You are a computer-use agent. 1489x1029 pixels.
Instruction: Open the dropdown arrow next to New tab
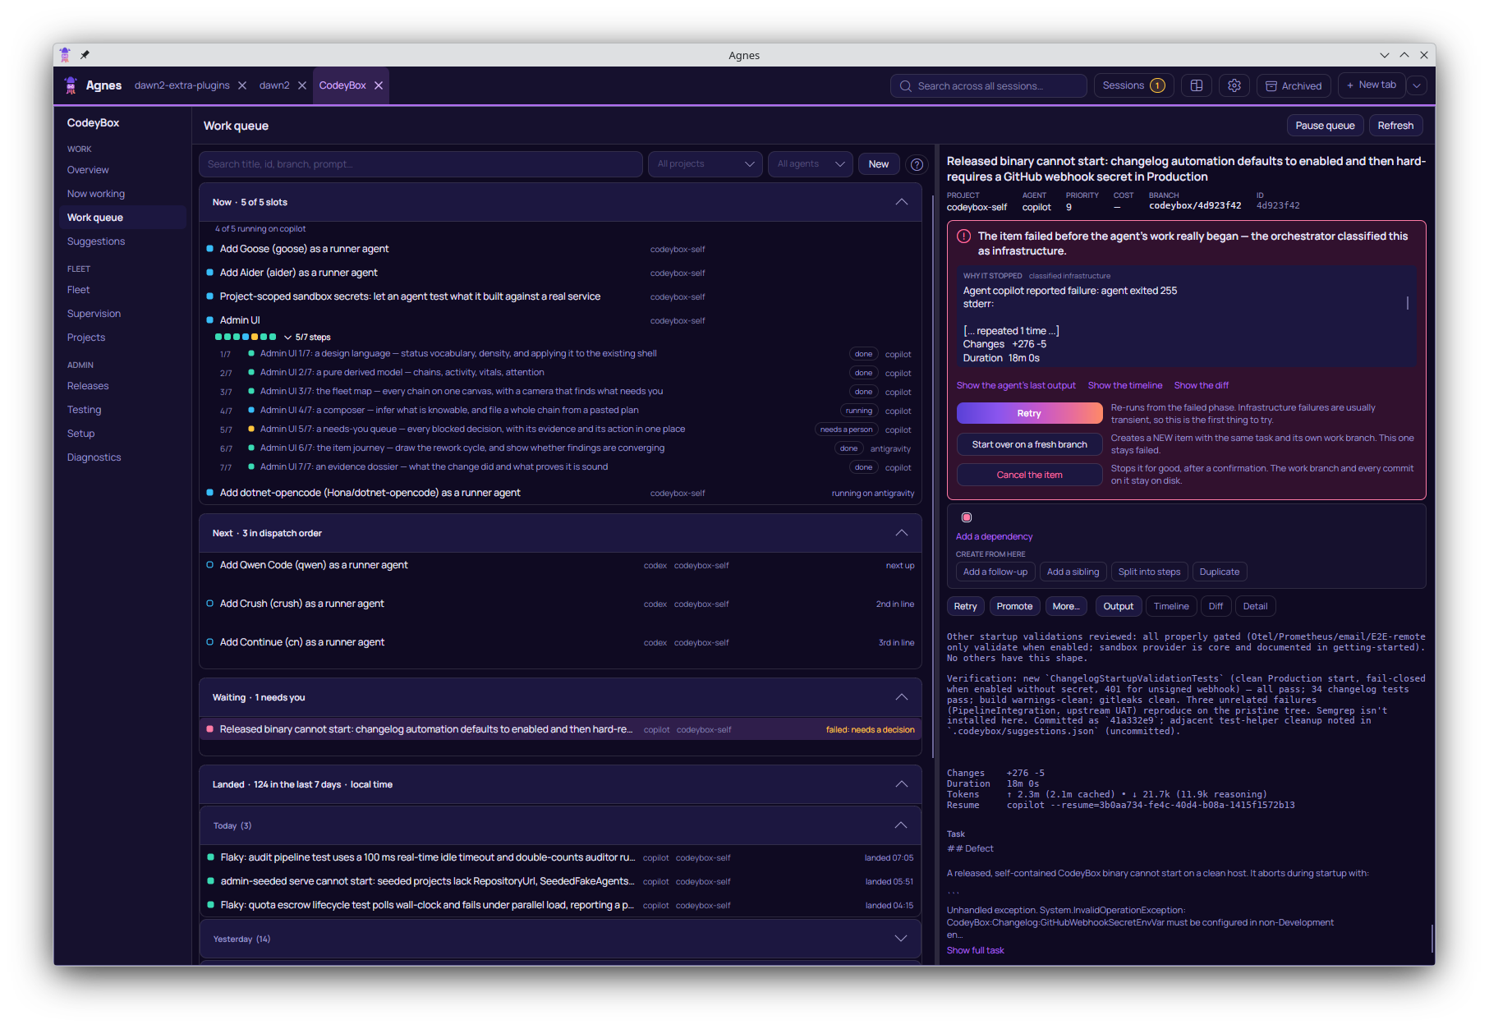tap(1416, 85)
